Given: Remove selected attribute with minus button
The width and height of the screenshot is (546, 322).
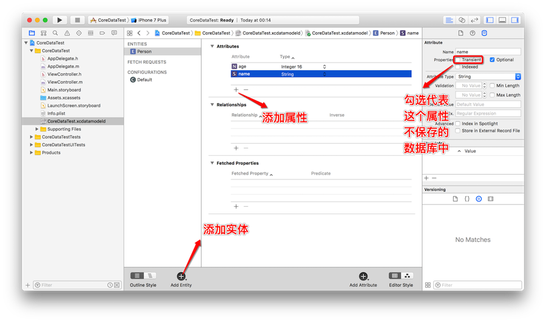Looking at the screenshot, I should coord(246,90).
